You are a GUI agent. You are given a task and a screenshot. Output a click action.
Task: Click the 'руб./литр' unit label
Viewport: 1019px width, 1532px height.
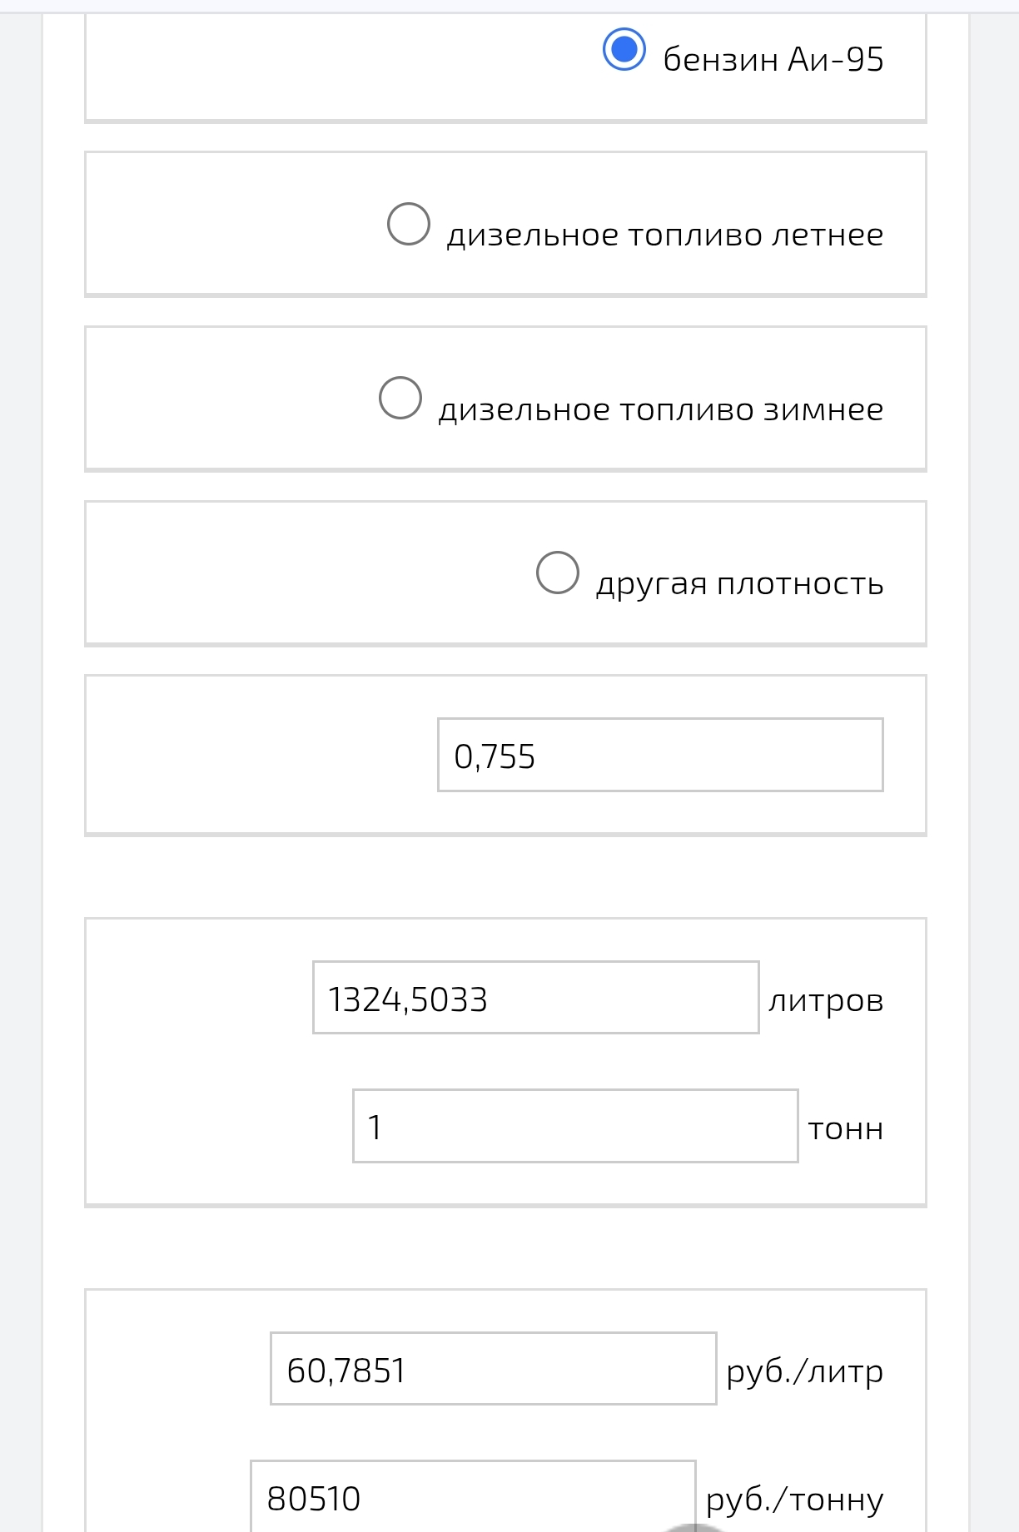point(804,1371)
